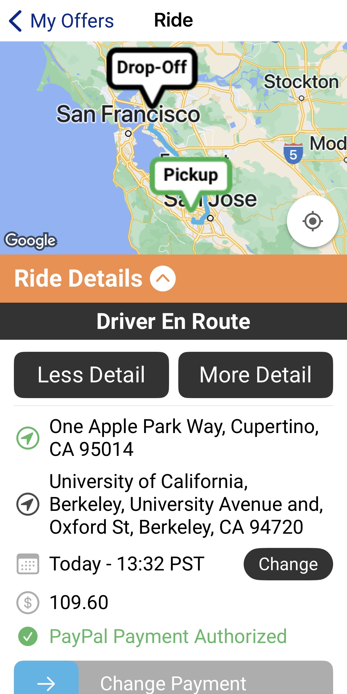Tap the green payment authorized checkmark

pos(28,637)
